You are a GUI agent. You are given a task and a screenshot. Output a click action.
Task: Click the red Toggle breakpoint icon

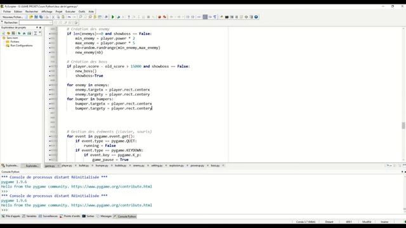click(159, 17)
